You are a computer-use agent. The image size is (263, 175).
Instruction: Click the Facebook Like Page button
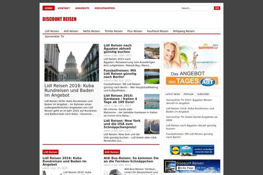(x=186, y=168)
